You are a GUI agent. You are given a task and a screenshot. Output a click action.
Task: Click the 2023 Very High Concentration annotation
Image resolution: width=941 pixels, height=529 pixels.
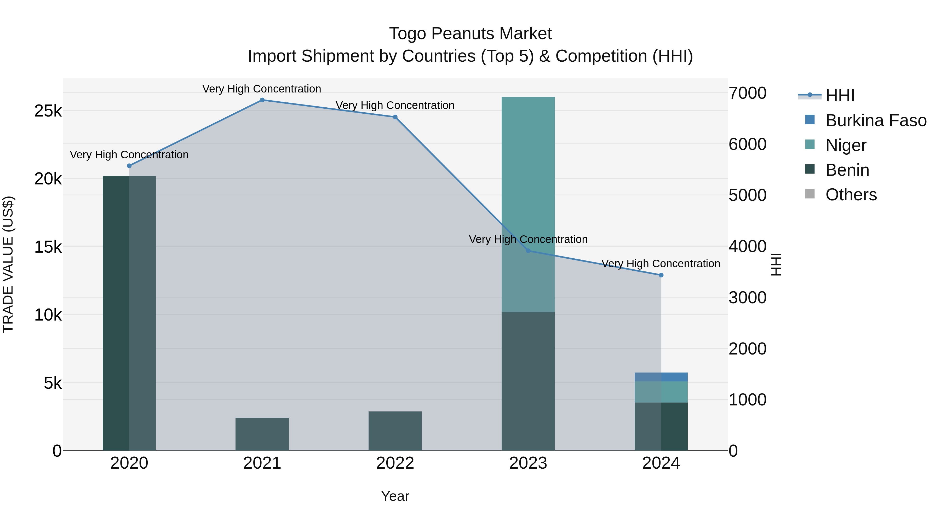point(528,240)
